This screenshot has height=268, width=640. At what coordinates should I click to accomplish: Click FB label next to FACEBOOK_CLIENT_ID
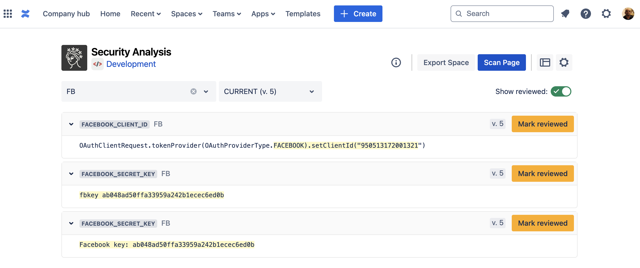(x=158, y=124)
